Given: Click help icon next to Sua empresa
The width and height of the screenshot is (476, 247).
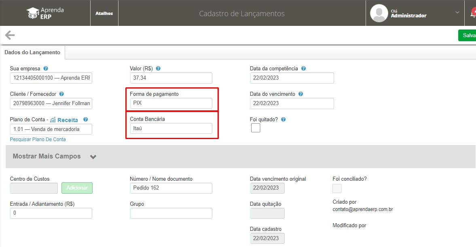Looking at the screenshot, I should click(46, 69).
